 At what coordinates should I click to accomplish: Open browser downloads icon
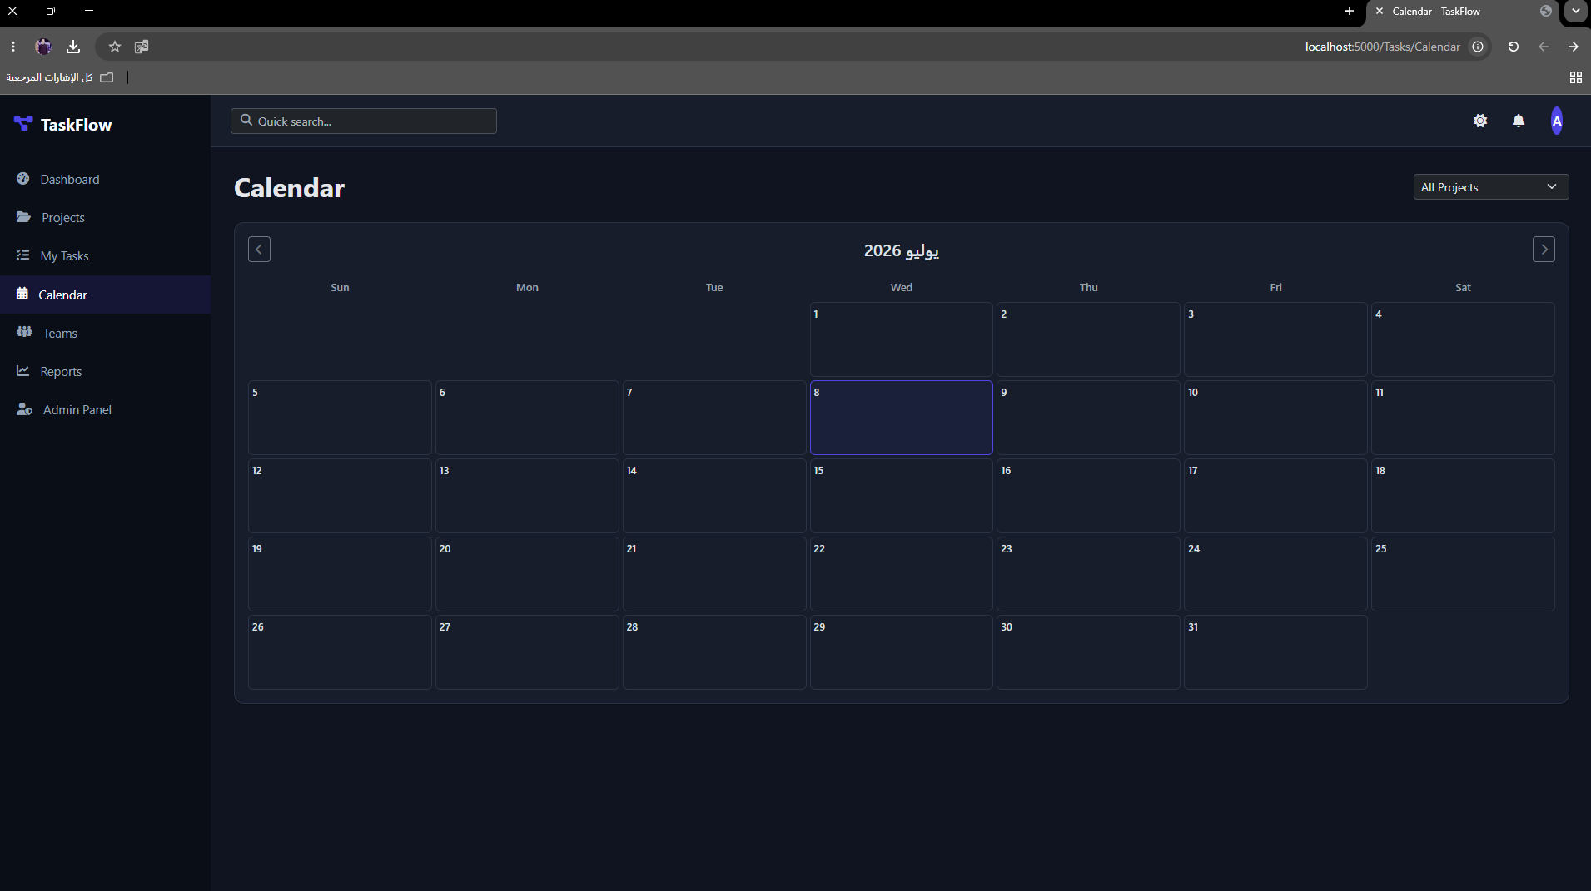point(73,47)
